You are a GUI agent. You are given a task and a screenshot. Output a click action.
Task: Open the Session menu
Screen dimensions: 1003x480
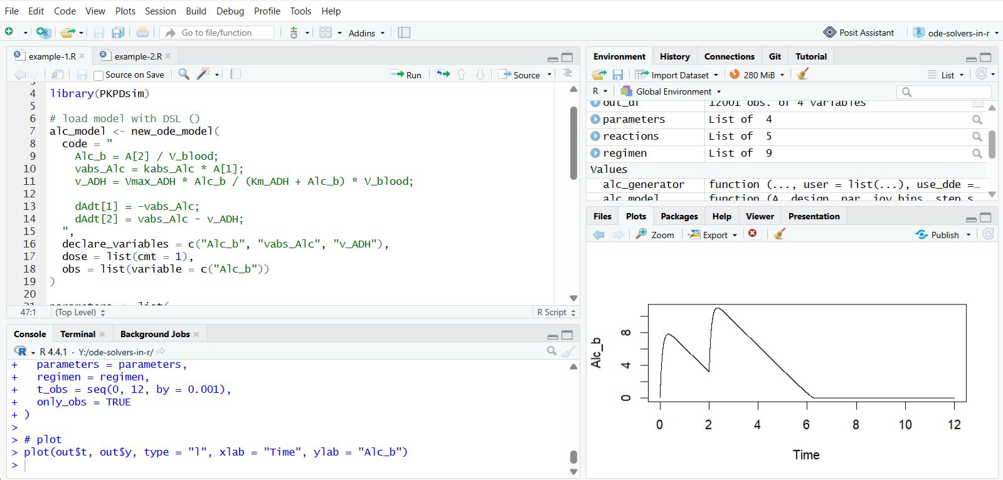click(x=160, y=11)
